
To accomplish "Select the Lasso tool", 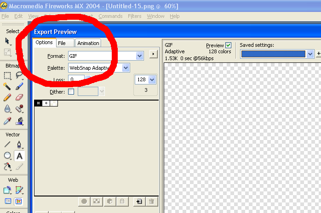I will [x=19, y=75].
